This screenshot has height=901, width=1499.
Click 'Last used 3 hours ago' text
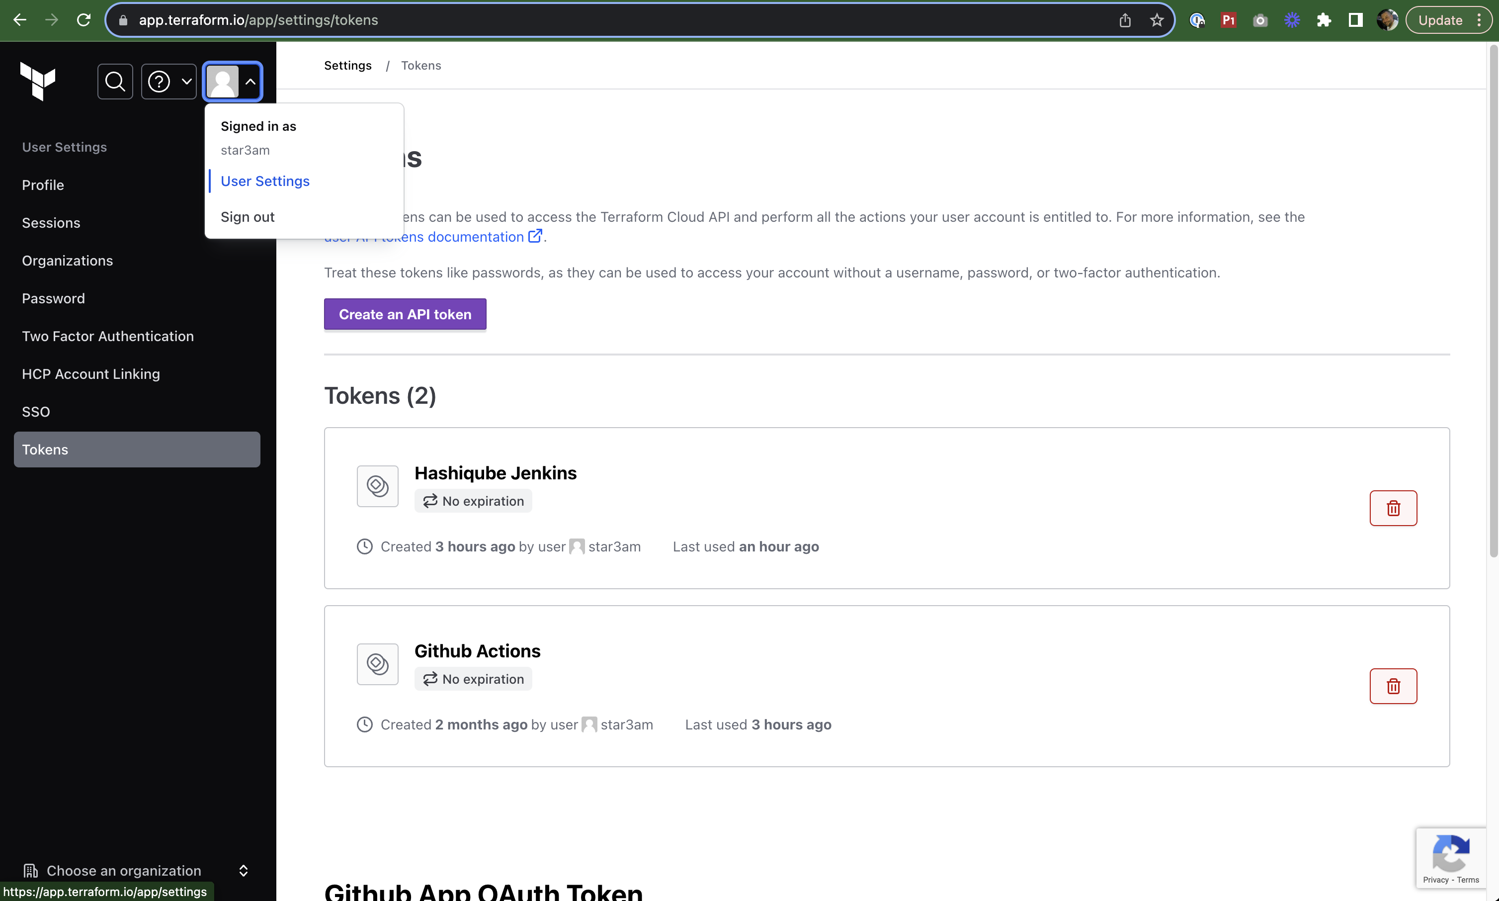(x=758, y=724)
